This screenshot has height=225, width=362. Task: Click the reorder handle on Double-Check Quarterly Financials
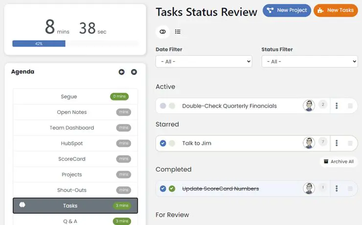(x=350, y=106)
